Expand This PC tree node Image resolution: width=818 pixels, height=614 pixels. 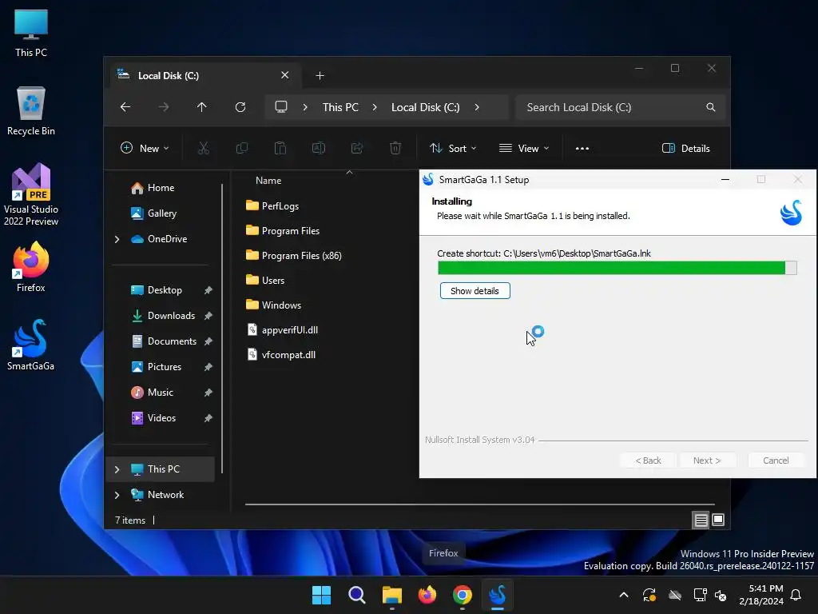pos(117,469)
